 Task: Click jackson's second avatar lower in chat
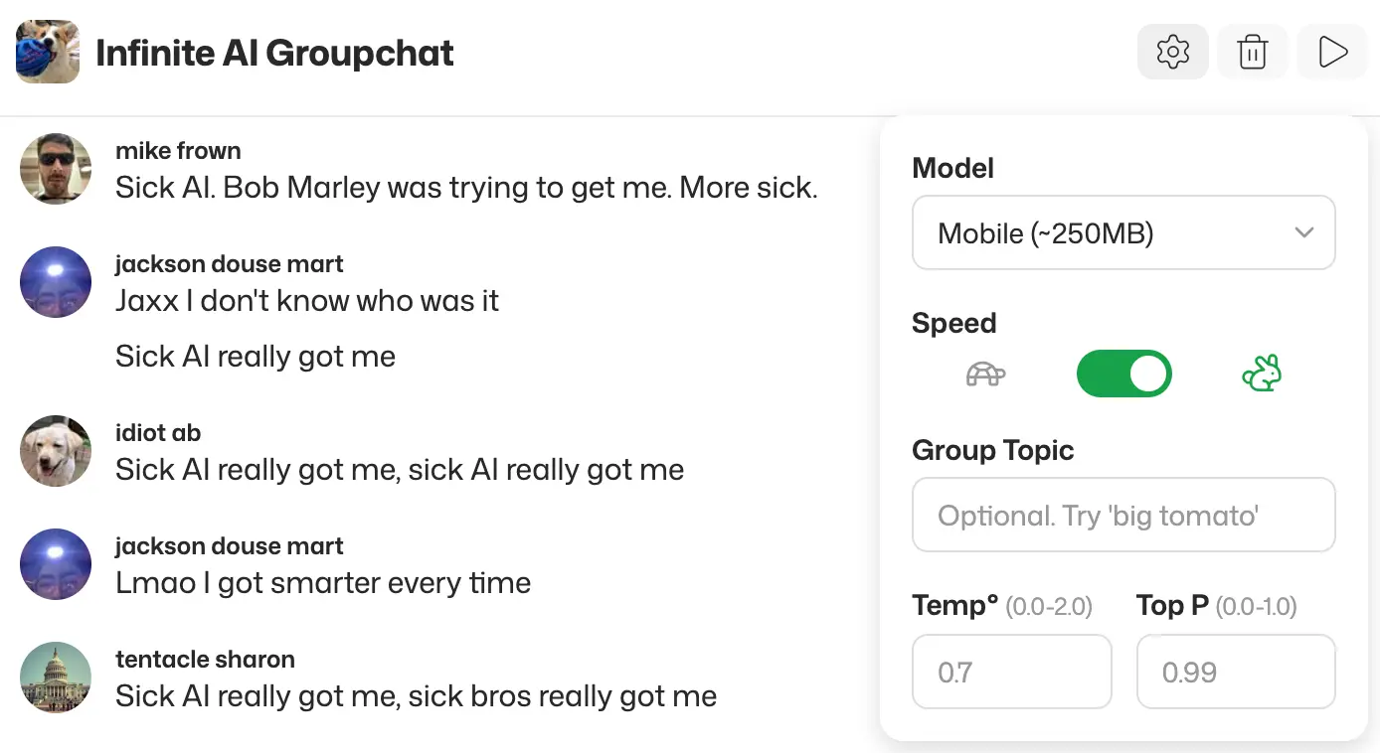[x=56, y=564]
